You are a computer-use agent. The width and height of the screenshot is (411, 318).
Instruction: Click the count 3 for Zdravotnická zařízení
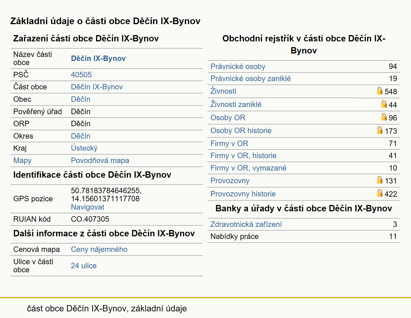(x=395, y=224)
